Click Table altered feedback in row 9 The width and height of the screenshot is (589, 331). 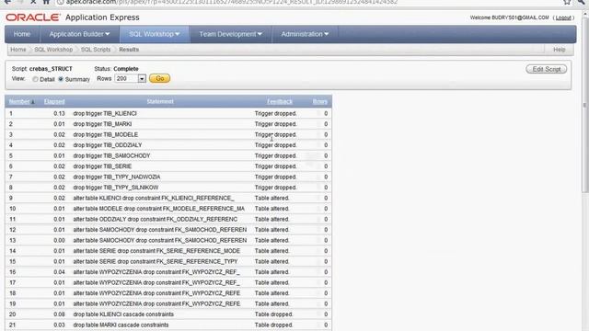(x=272, y=198)
